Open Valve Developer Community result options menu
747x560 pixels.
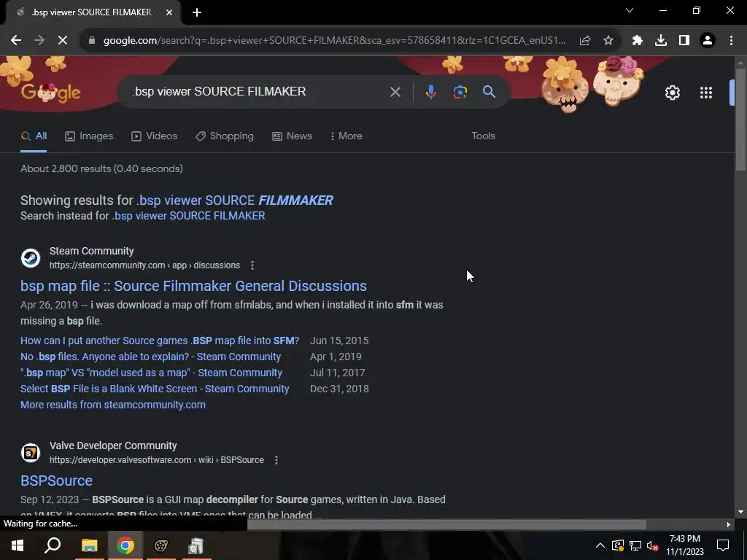click(x=276, y=460)
